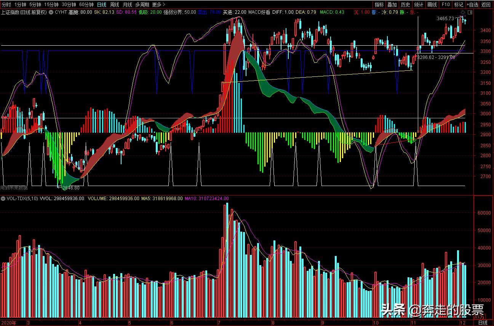Select the 周线 weekly chart tab
494x326 pixels.
coord(114,5)
